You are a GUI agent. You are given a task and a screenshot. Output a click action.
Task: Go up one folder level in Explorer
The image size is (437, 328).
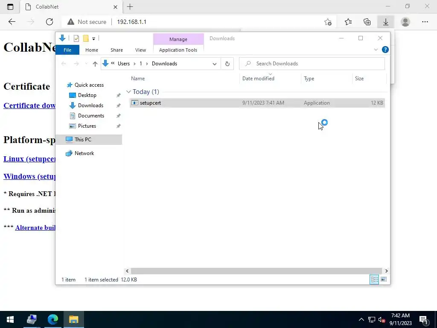coord(95,64)
